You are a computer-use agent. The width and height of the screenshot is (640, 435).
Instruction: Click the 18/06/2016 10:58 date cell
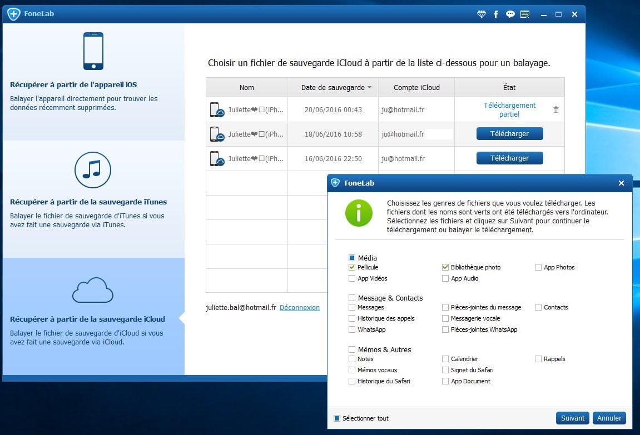click(333, 134)
